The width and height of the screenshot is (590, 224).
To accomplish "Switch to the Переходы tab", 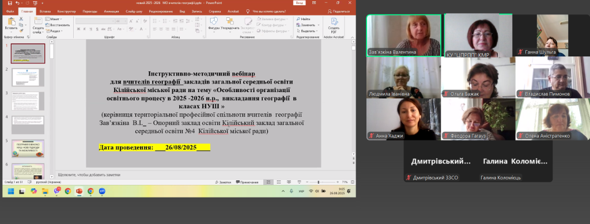I will (90, 12).
